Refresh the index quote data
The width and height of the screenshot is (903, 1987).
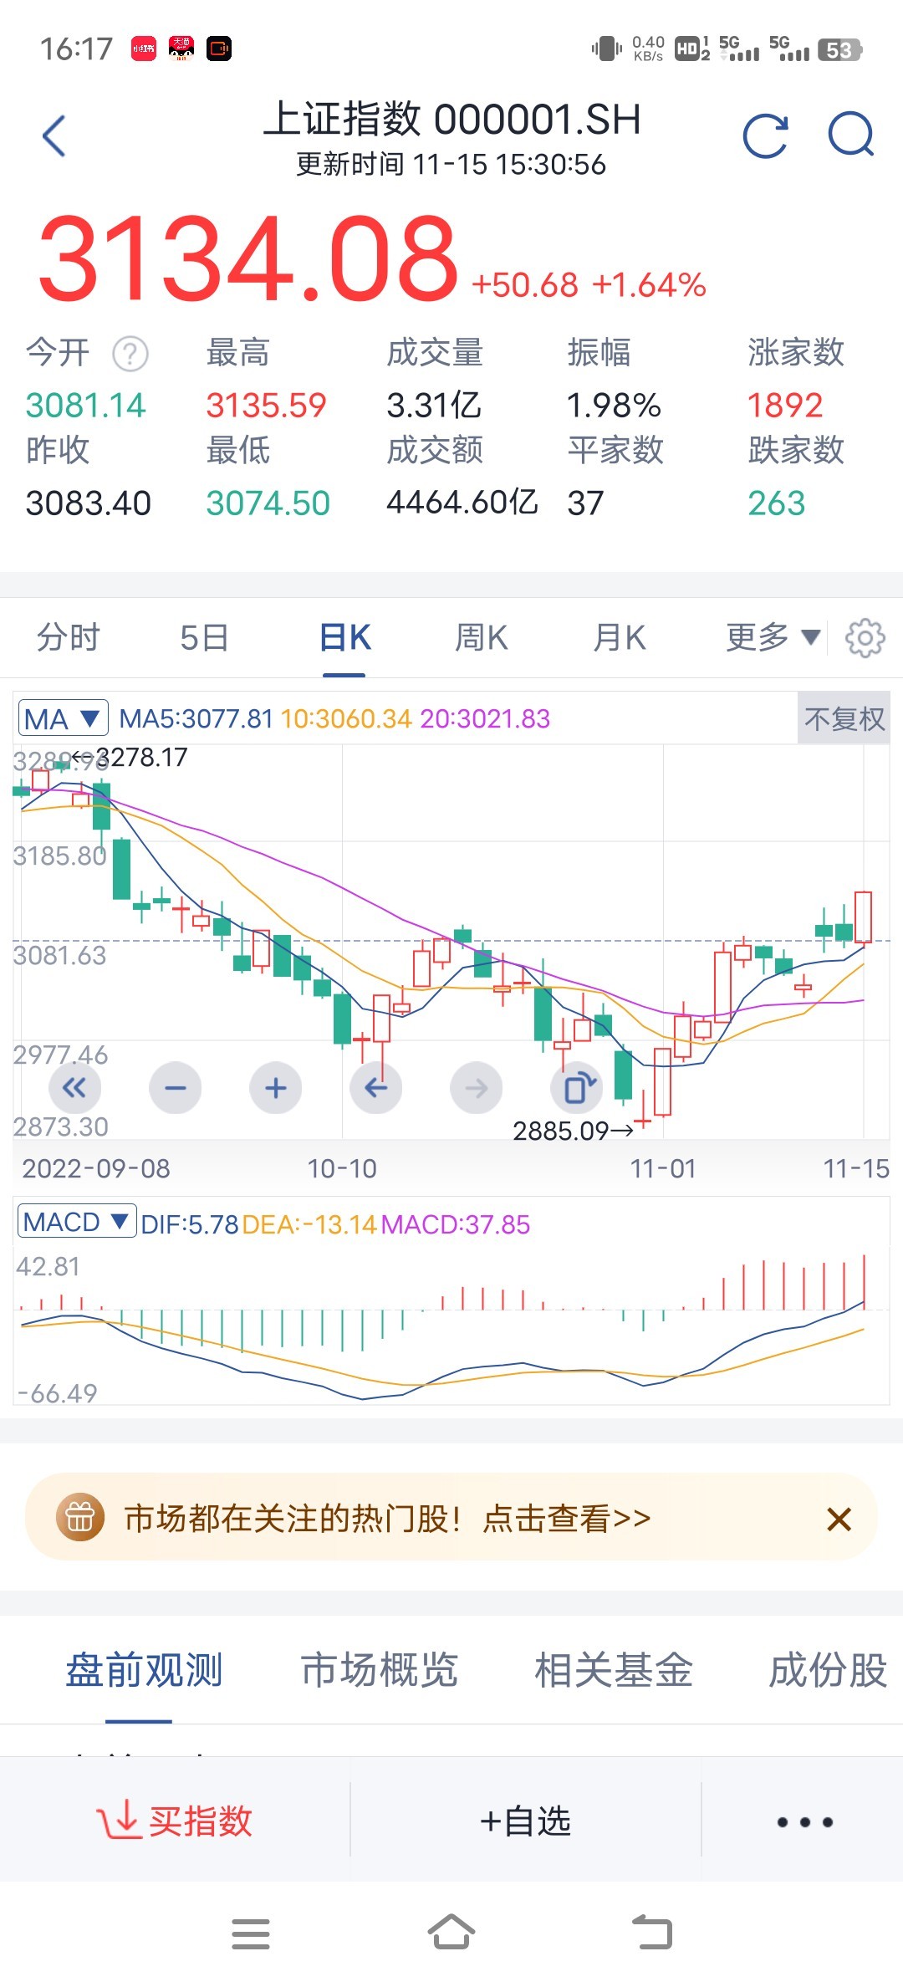[x=765, y=135]
